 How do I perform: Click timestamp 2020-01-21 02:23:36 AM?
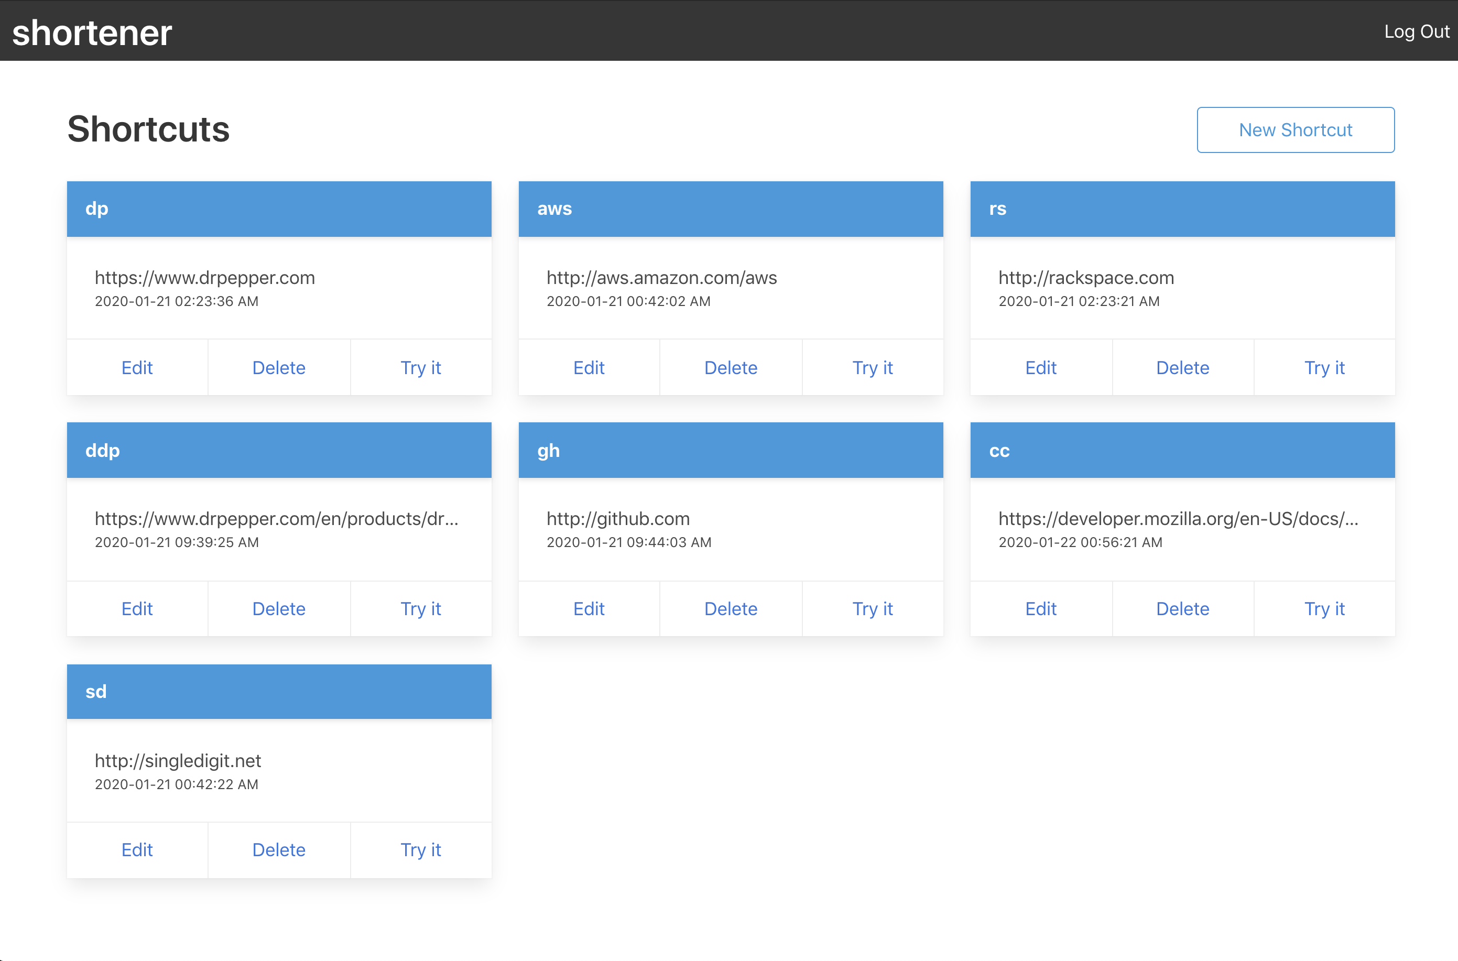[x=177, y=301]
